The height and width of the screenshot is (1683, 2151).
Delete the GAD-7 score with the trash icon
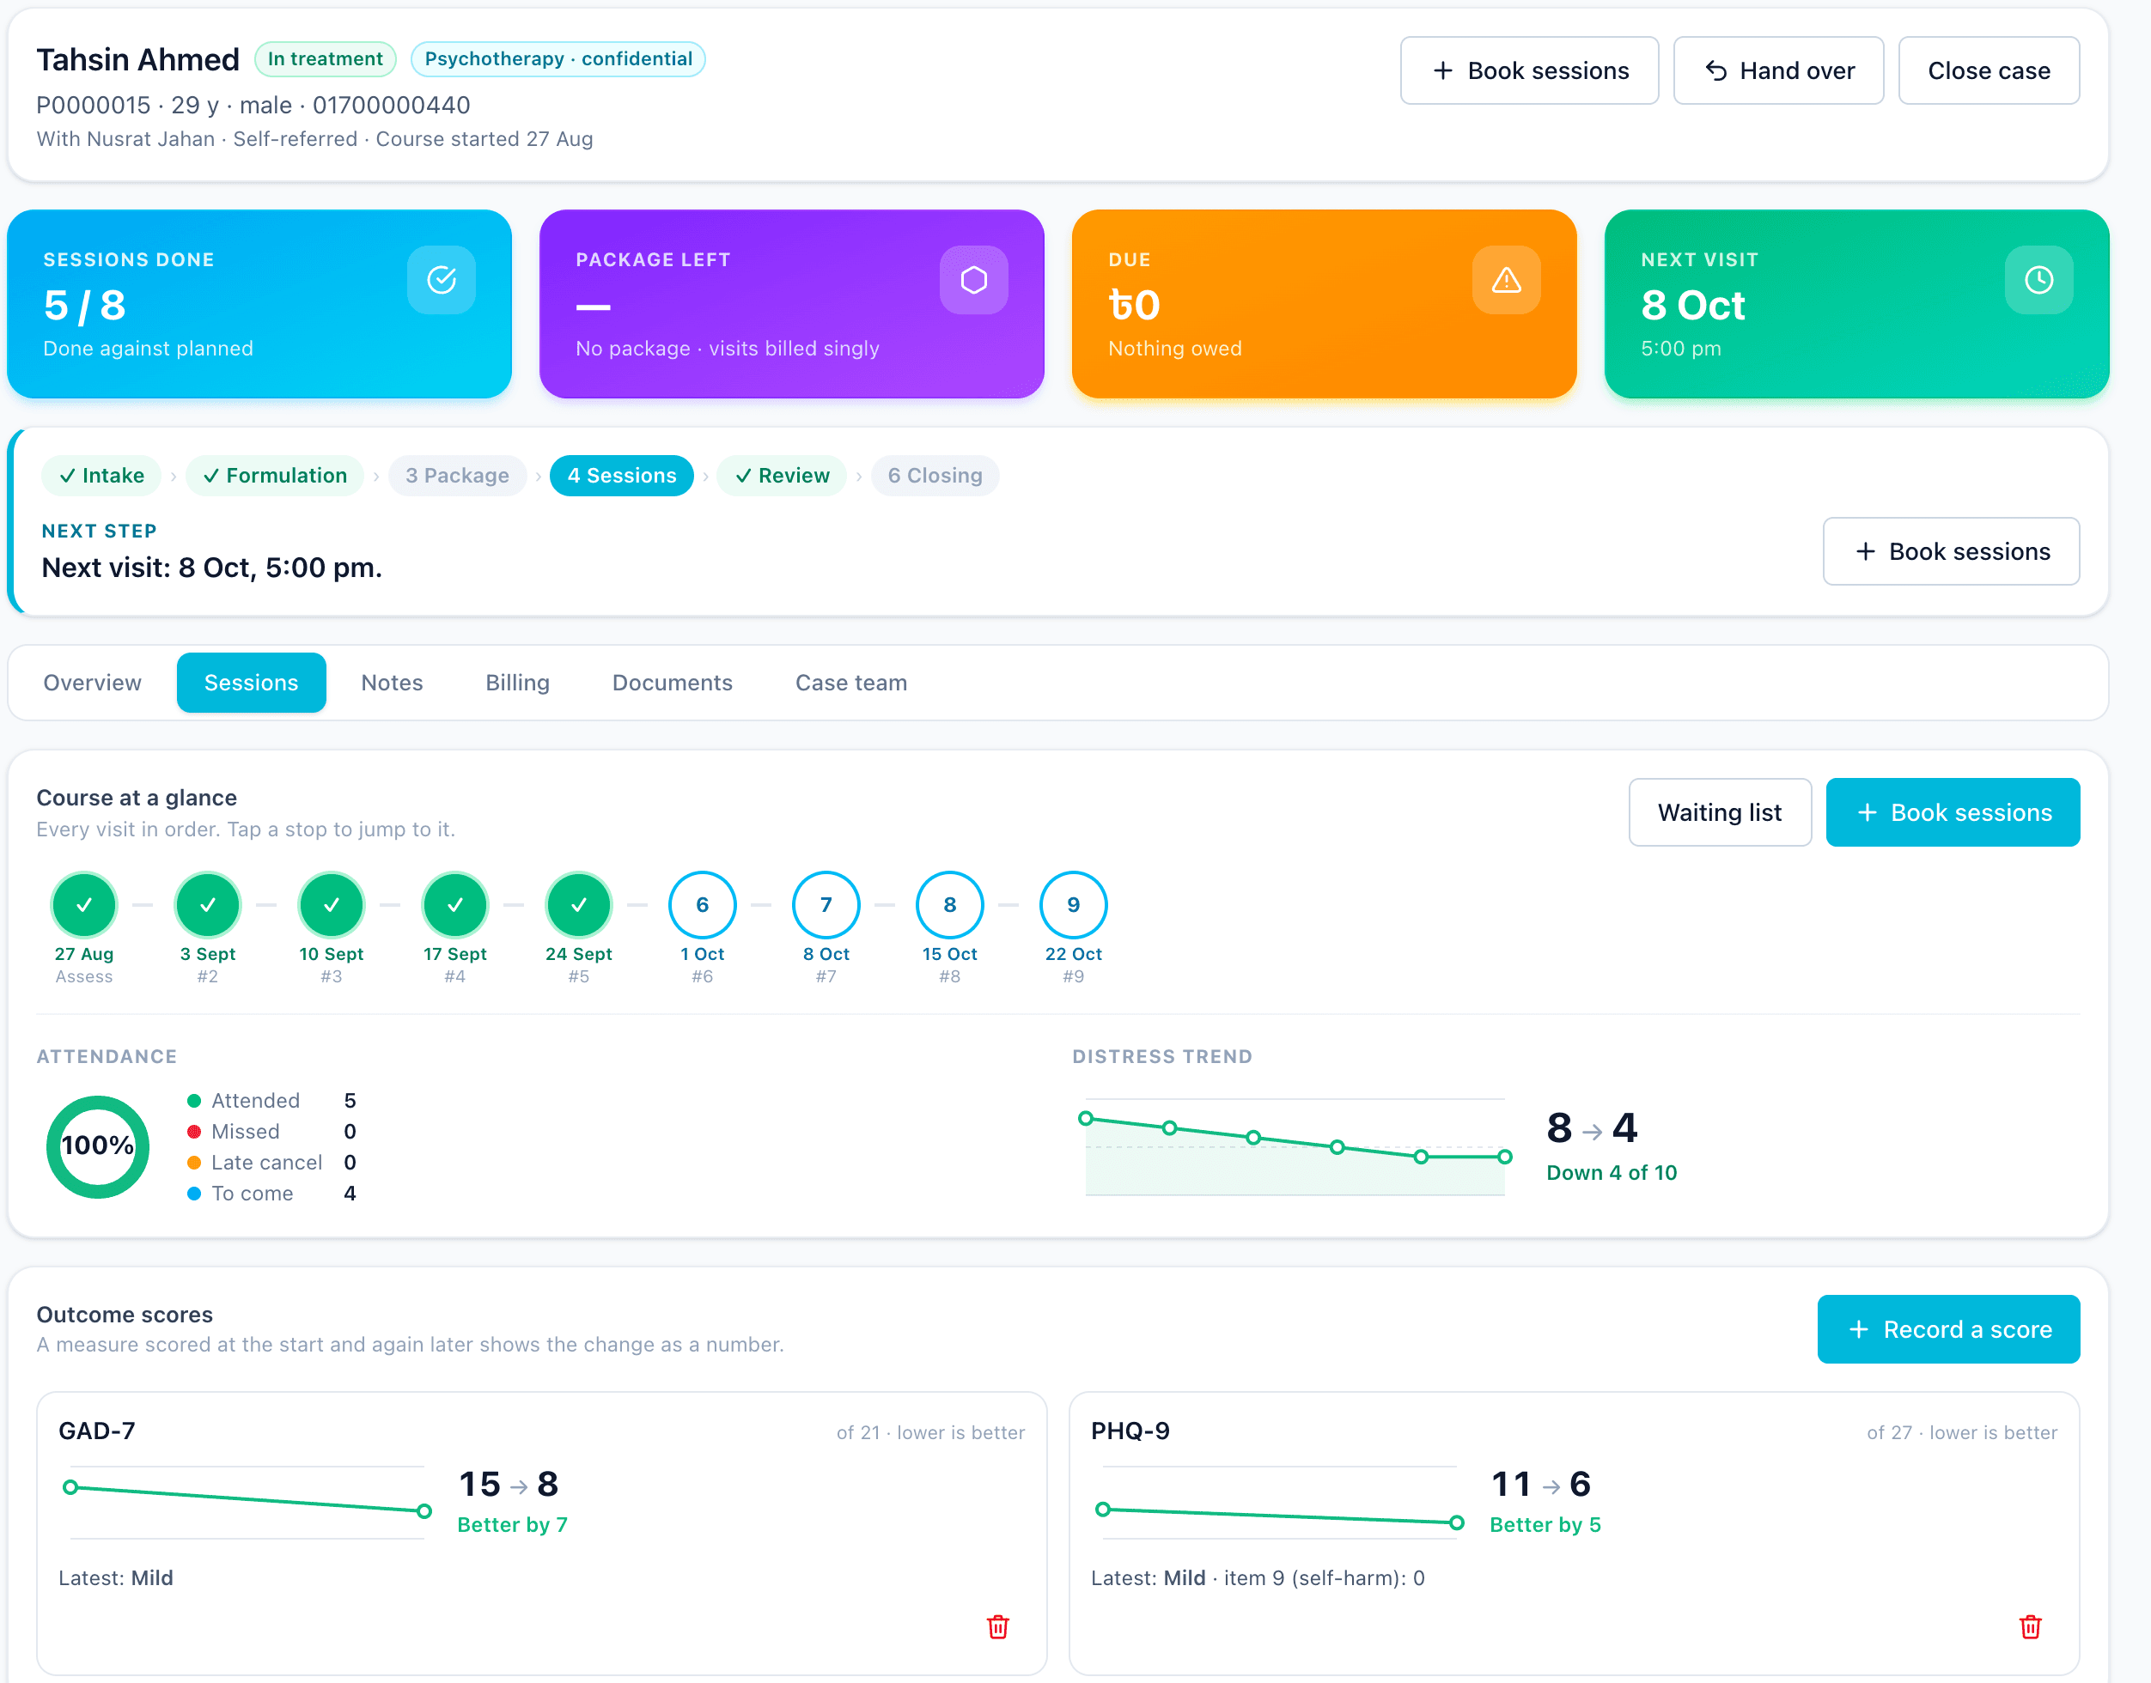[997, 1627]
